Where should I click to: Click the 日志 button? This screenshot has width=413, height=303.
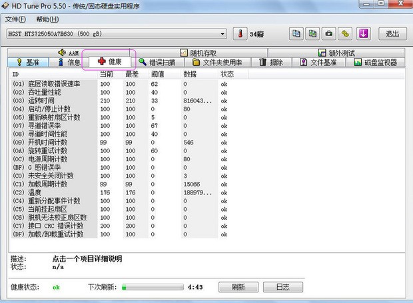coord(283,287)
